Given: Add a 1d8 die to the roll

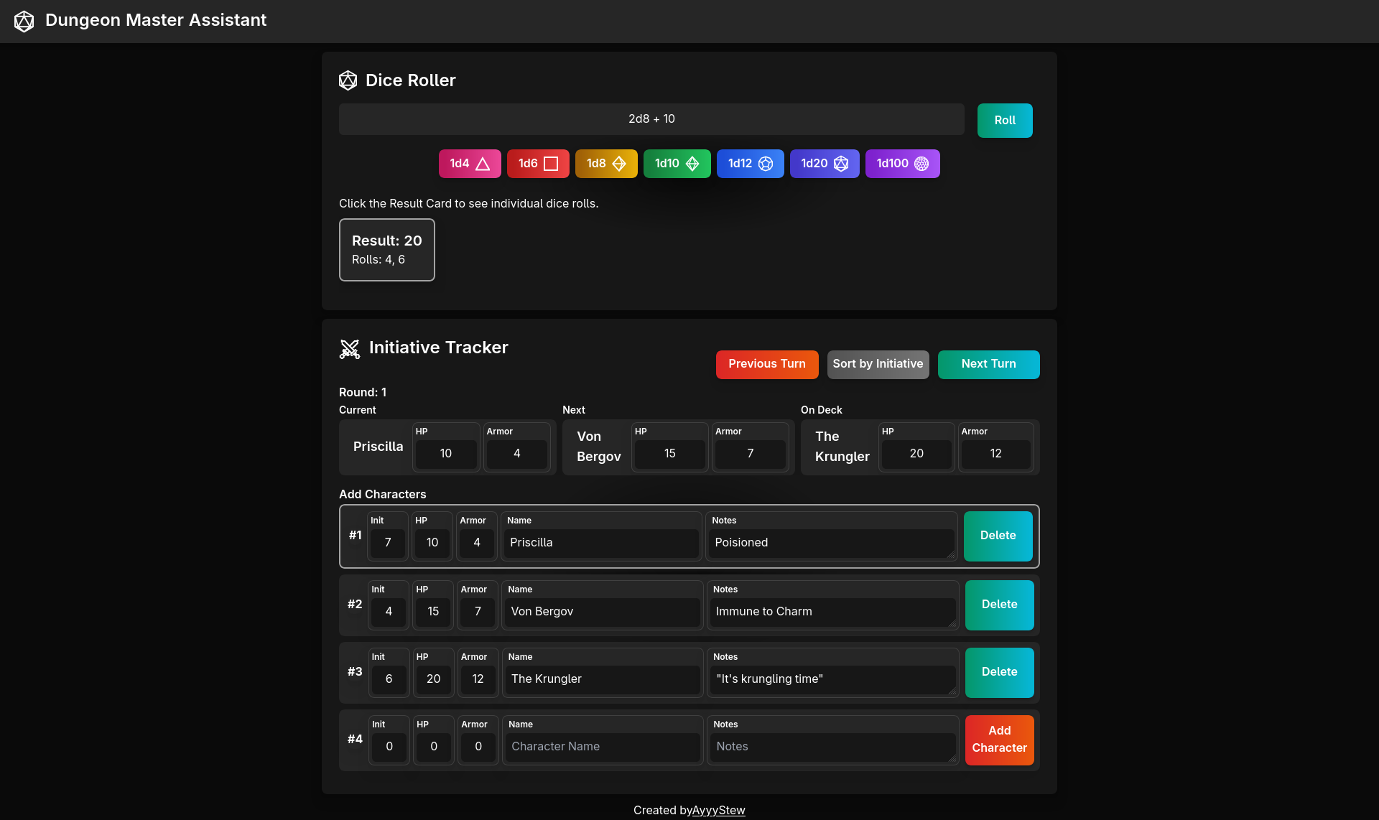Looking at the screenshot, I should pos(606,164).
